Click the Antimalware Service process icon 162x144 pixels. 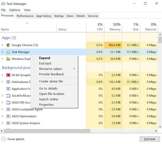(x=8, y=82)
